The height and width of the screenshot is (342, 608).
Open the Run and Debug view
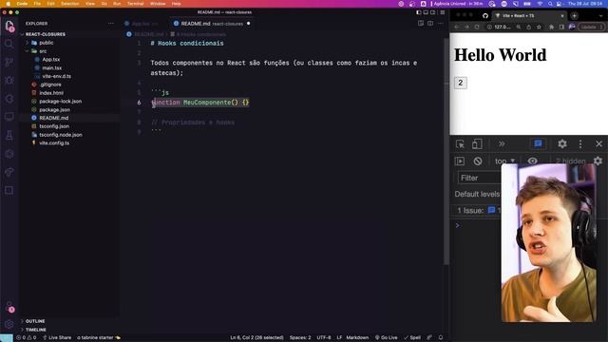pyautogui.click(x=9, y=80)
